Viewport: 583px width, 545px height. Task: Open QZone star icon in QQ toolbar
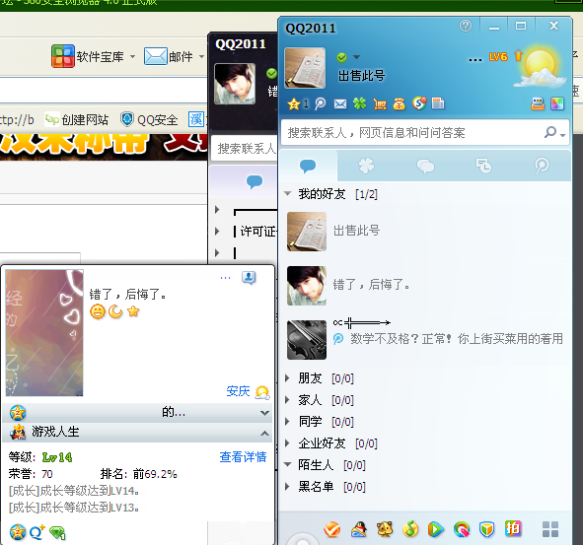pyautogui.click(x=294, y=103)
